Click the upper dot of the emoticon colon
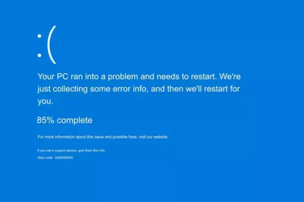 [x=40, y=36]
